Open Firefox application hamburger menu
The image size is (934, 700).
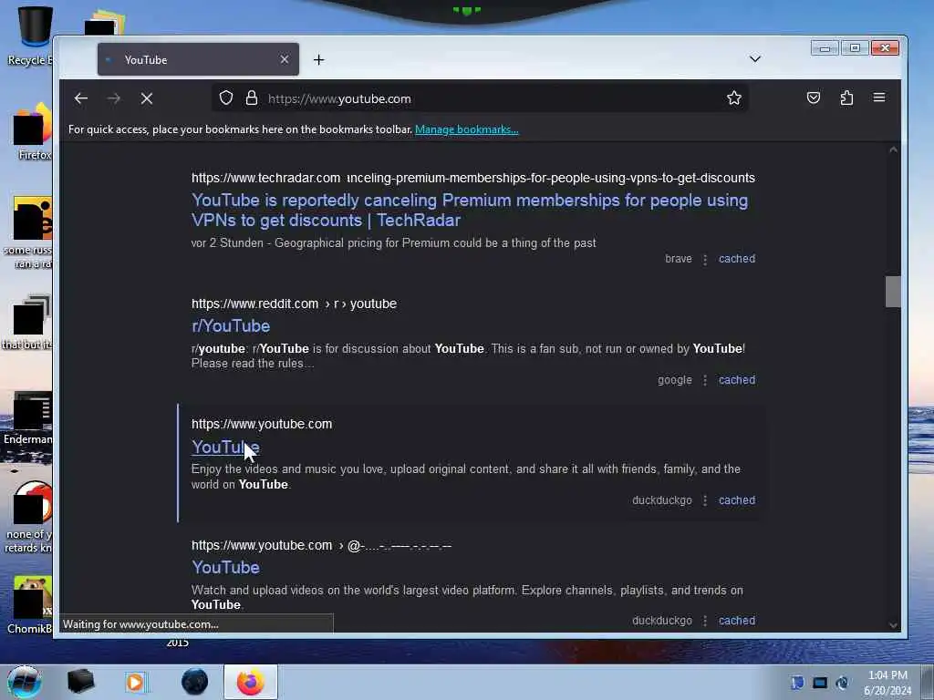pos(879,98)
